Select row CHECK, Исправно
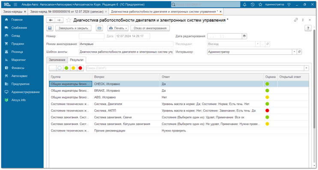This screenshot has width=318, height=170. [179, 84]
